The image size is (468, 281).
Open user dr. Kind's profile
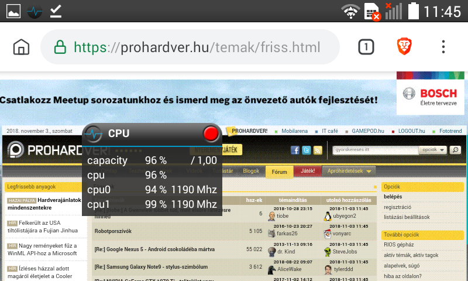(x=286, y=252)
